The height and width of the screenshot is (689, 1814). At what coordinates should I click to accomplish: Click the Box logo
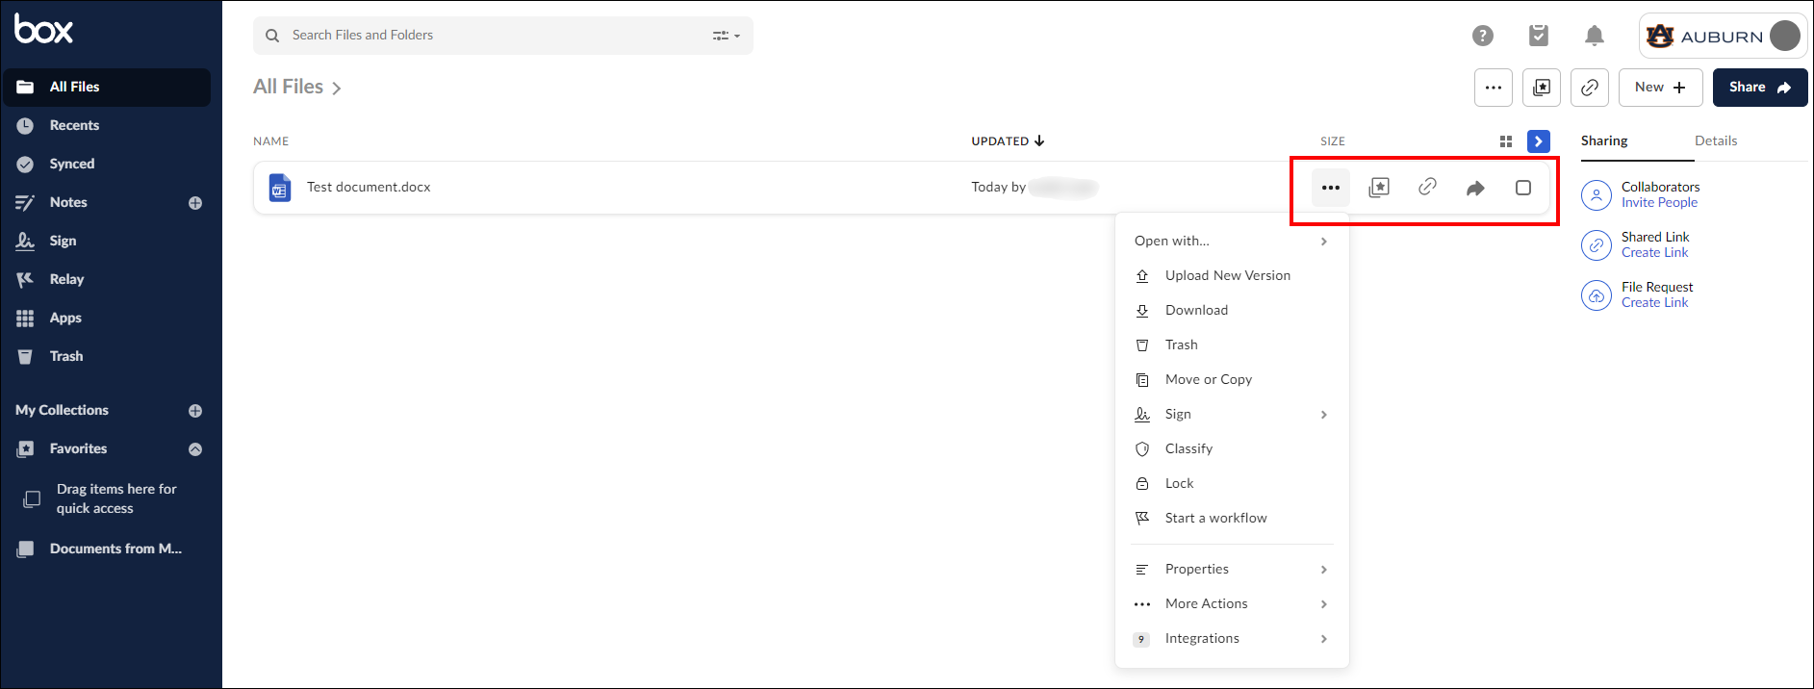43,29
